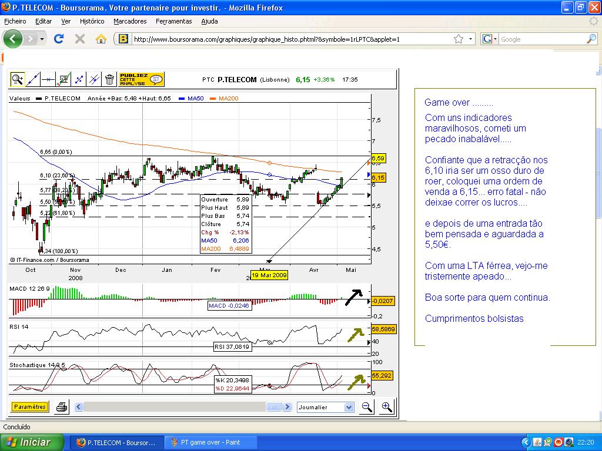Click the chart time scrollbar thumb
Viewport: 602px width, 451px height.
274,407
